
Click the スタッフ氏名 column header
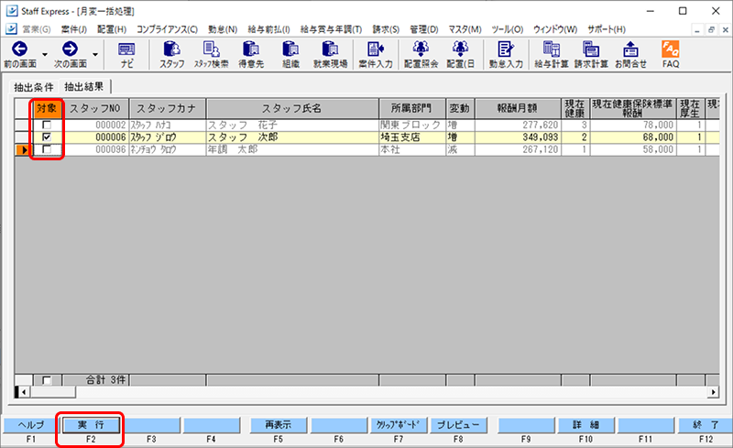point(291,108)
